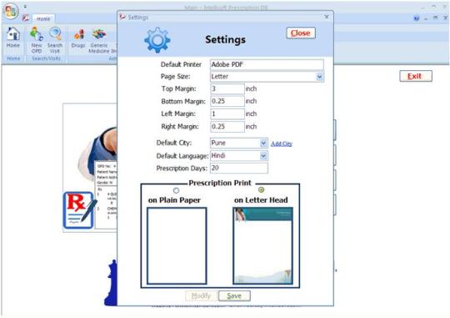This screenshot has height=318, width=450.
Task: Expand the Default Language dropdown
Action: (263, 156)
